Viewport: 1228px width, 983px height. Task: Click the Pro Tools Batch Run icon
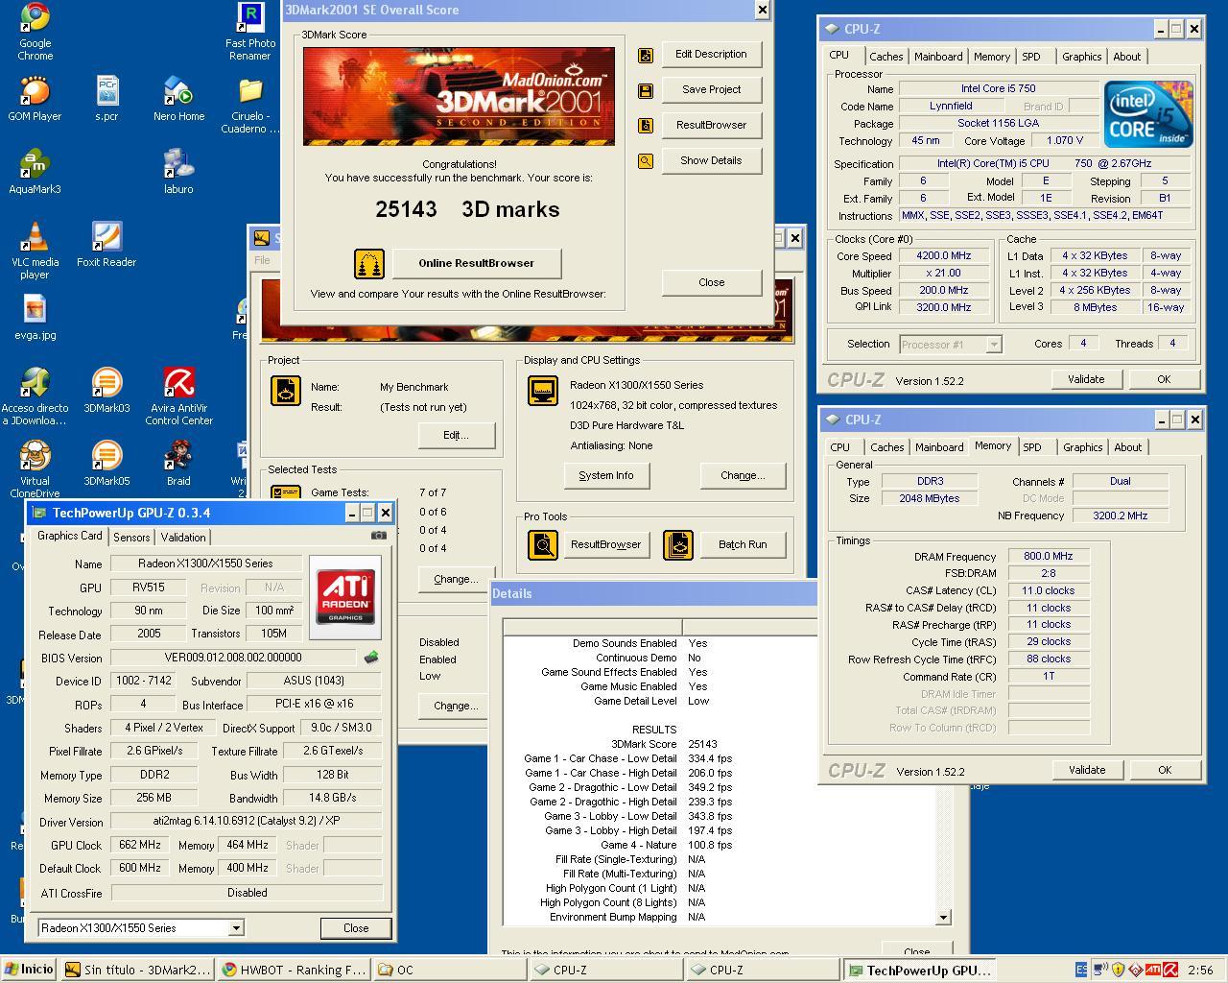678,544
